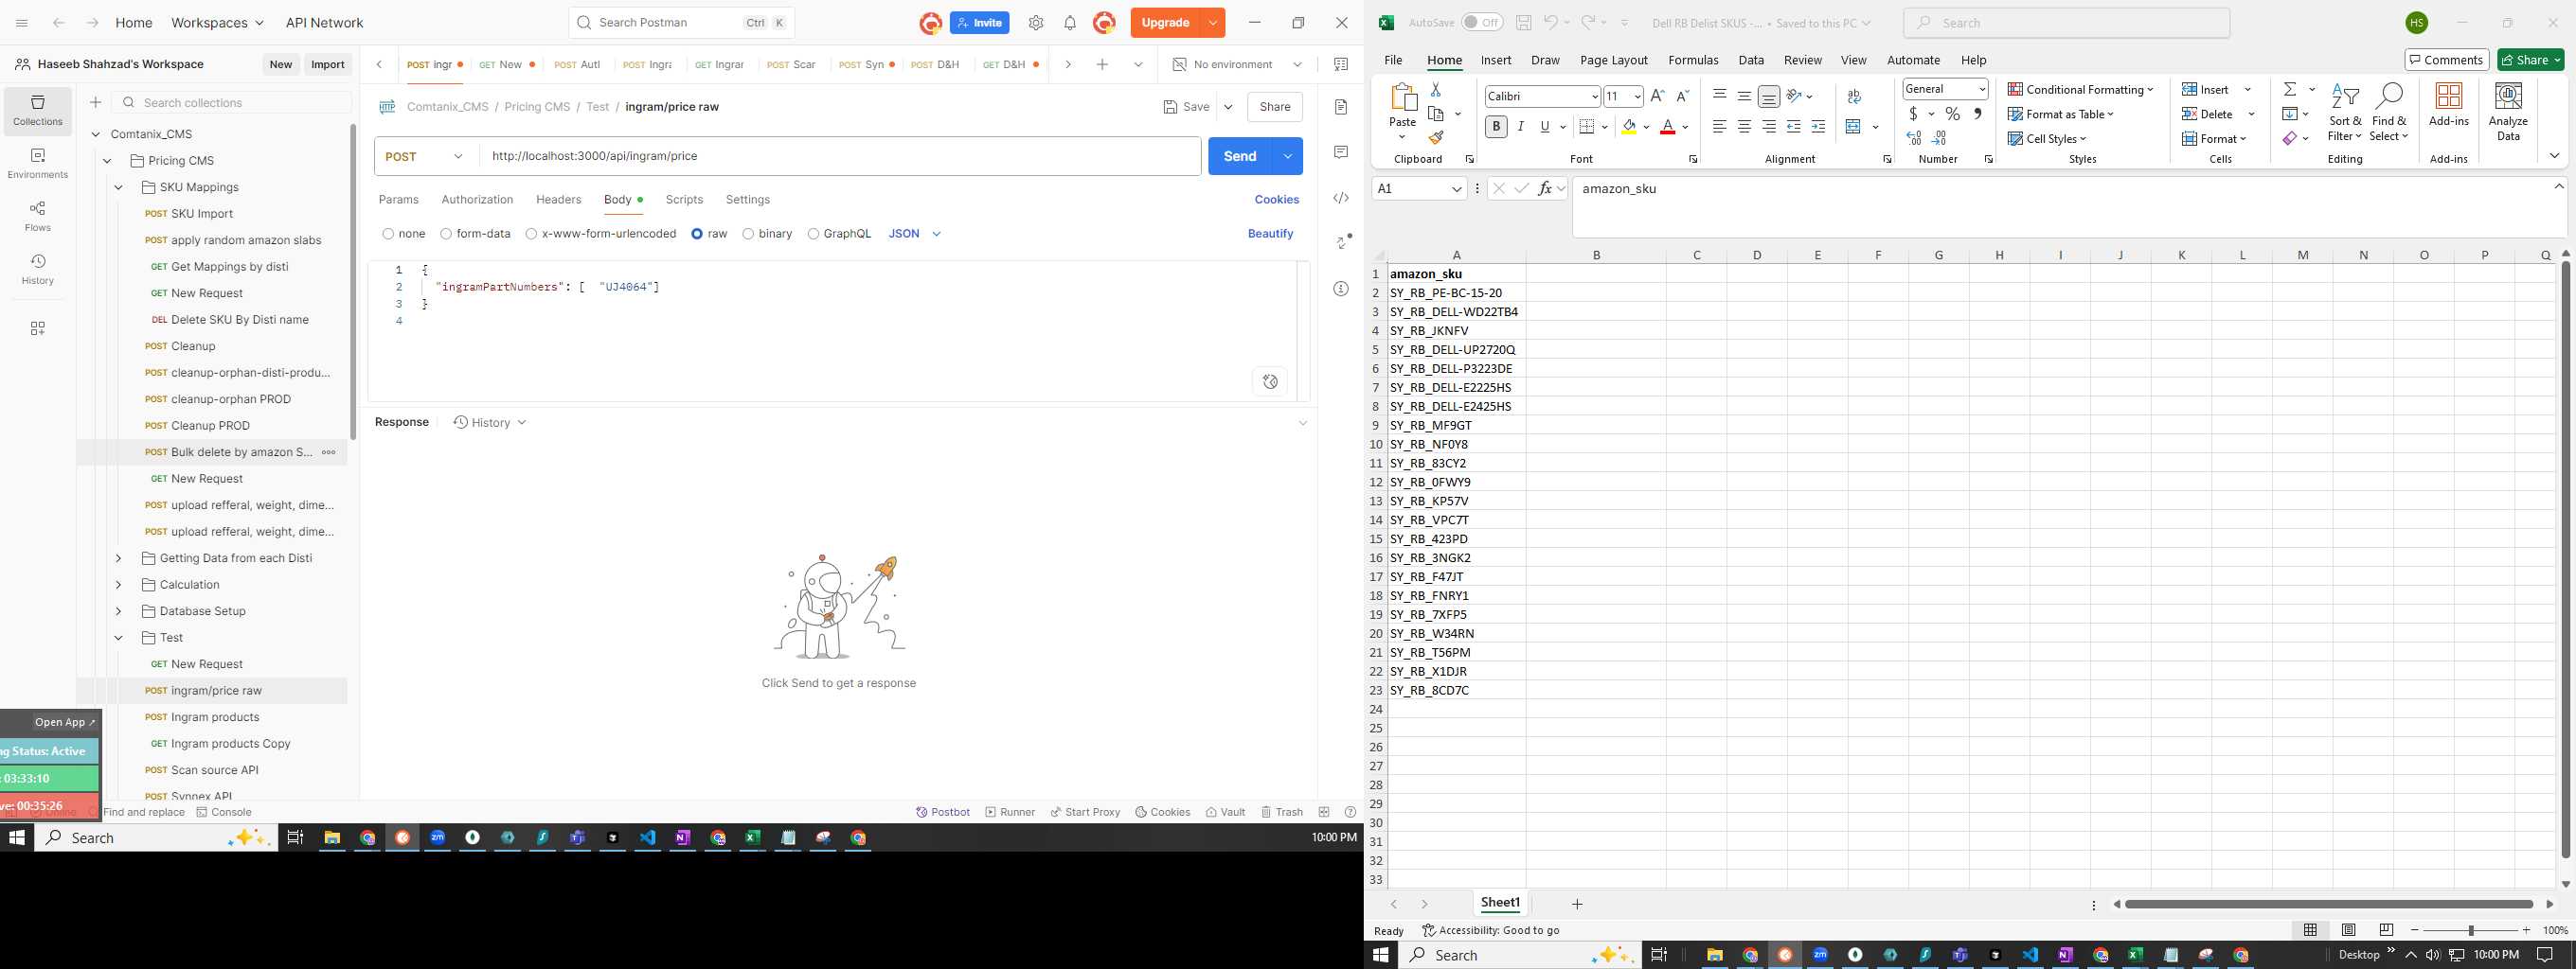Click the Excel Share button

pos(2531,60)
